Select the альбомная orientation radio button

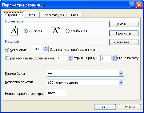67,31
